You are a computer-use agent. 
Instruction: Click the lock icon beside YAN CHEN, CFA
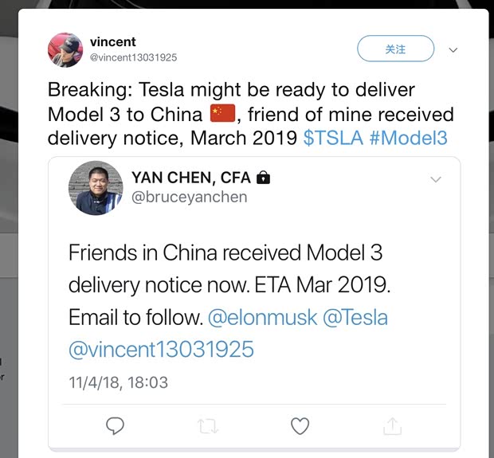264,177
